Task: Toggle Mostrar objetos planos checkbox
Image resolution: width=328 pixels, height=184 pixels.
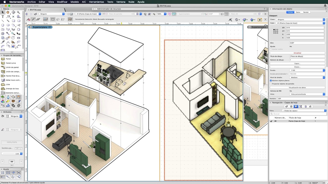Action: [271, 80]
